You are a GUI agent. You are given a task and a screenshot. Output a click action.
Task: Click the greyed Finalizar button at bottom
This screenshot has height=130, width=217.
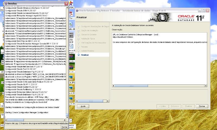[189, 106]
